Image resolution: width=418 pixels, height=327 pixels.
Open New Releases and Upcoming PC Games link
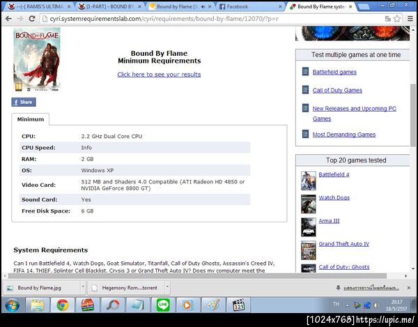355,114
